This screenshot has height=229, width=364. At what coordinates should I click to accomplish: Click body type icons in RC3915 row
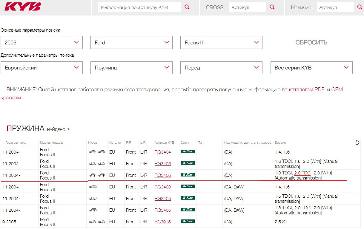click(x=97, y=222)
